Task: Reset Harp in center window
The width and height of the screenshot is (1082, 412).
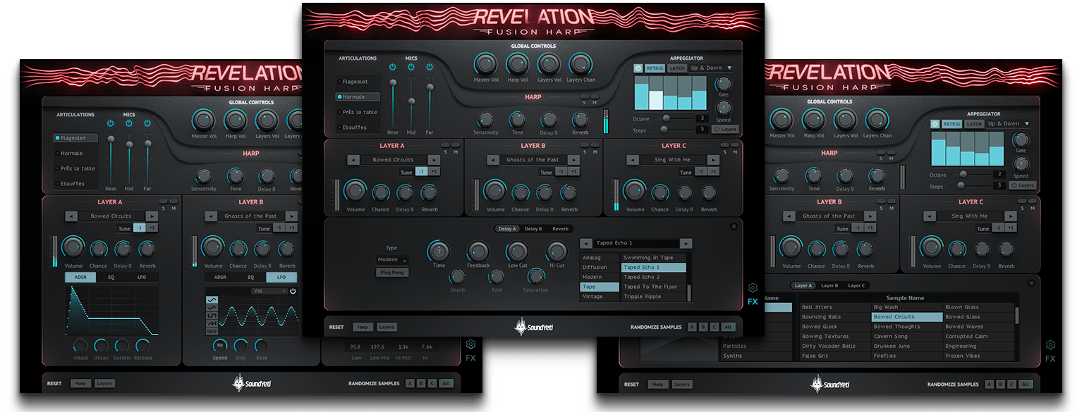Action: click(x=363, y=327)
